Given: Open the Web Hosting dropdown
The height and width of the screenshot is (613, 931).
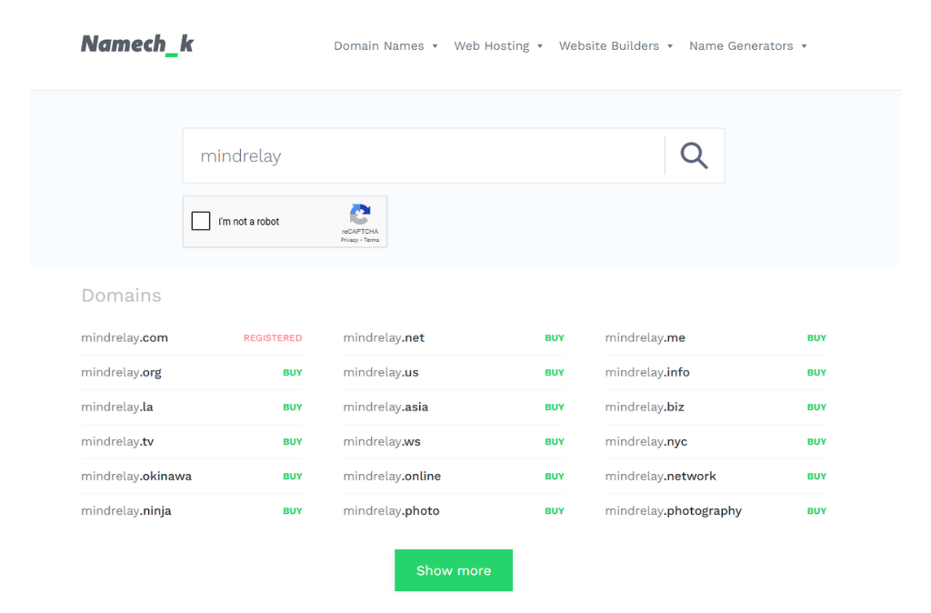Looking at the screenshot, I should coord(498,46).
